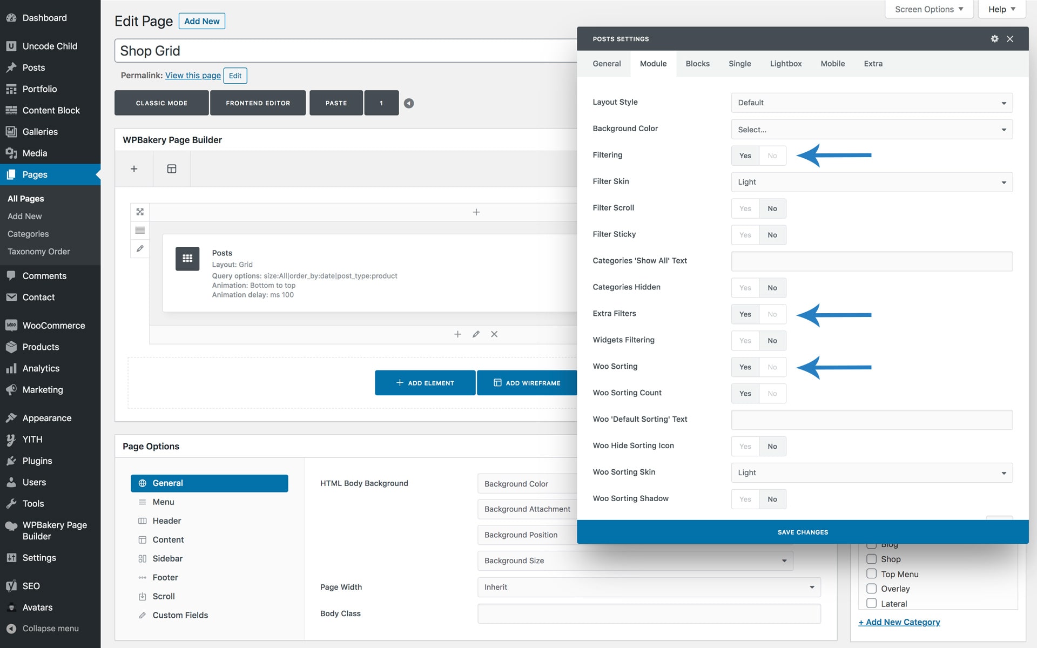
Task: Click the Posts Settings gear icon
Action: (994, 39)
